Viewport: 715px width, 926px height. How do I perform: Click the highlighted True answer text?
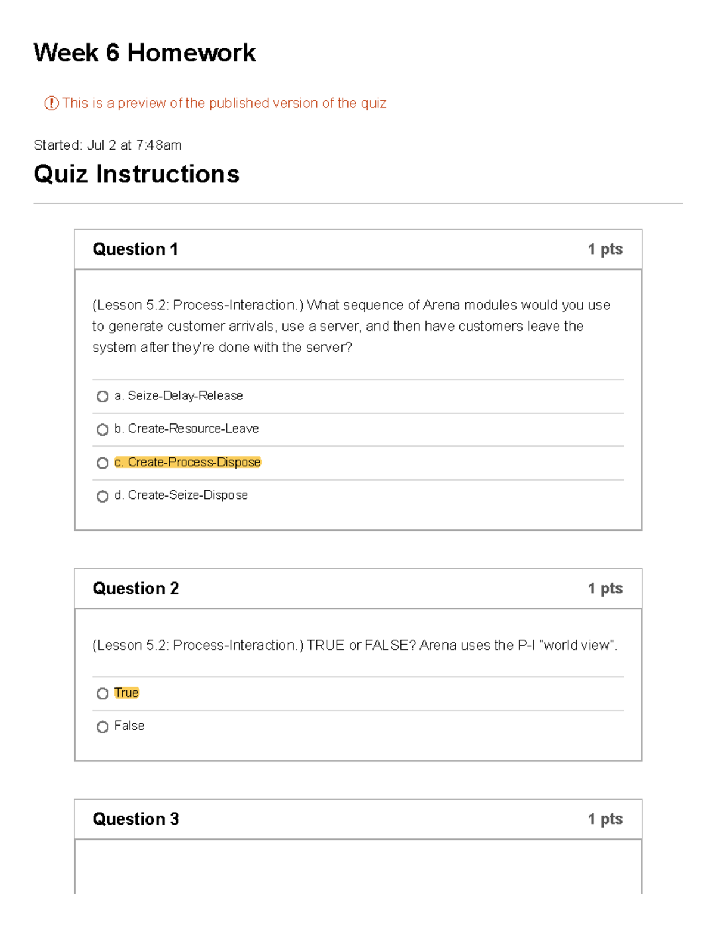[x=126, y=692]
